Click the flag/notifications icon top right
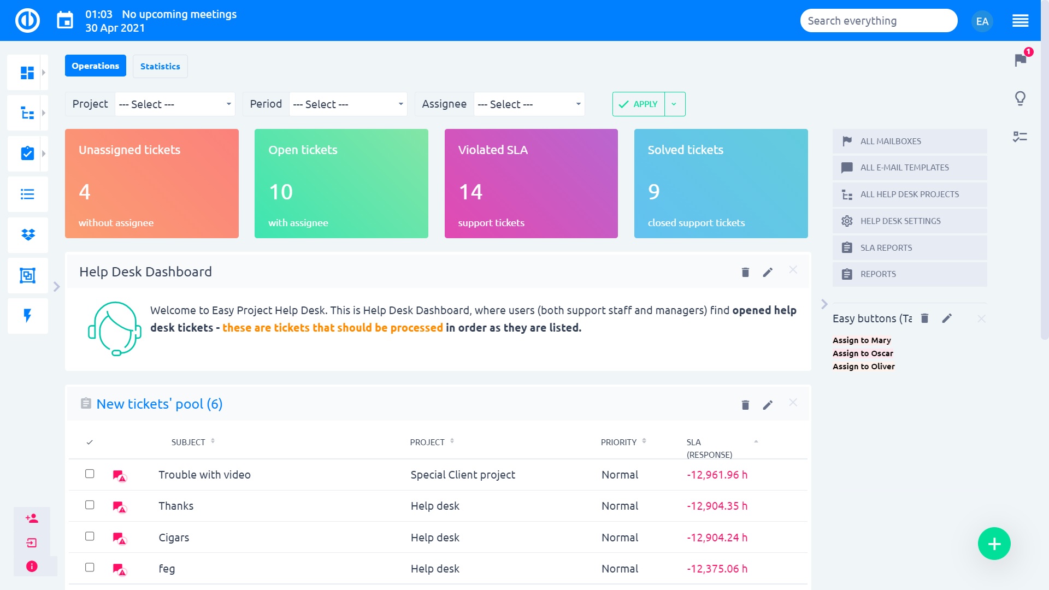 [x=1022, y=61]
